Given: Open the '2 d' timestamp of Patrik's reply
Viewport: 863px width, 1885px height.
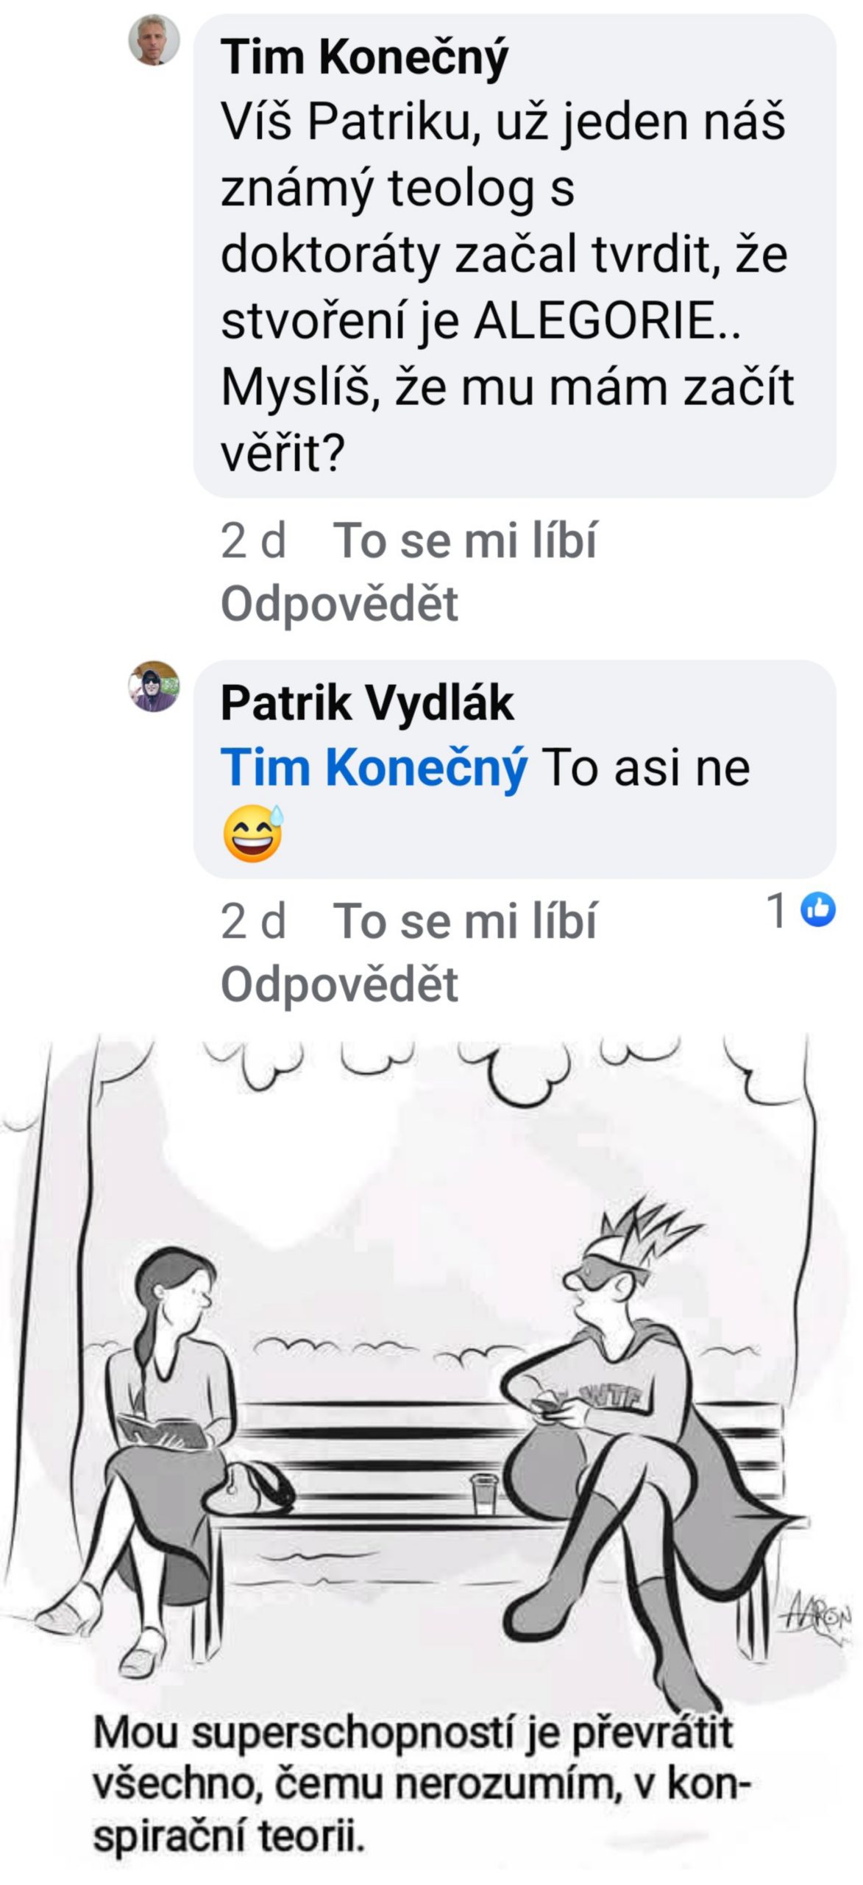Looking at the screenshot, I should [253, 921].
